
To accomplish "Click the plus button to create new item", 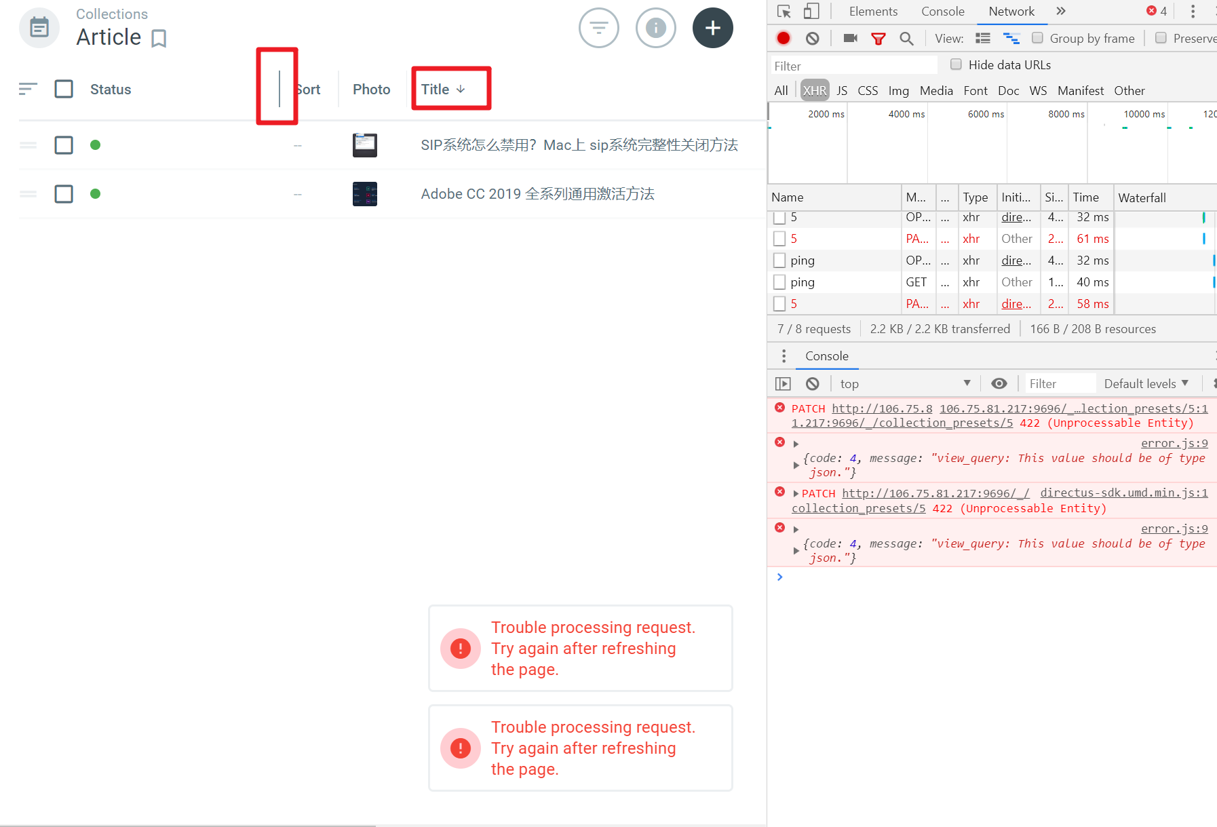I will pos(712,28).
